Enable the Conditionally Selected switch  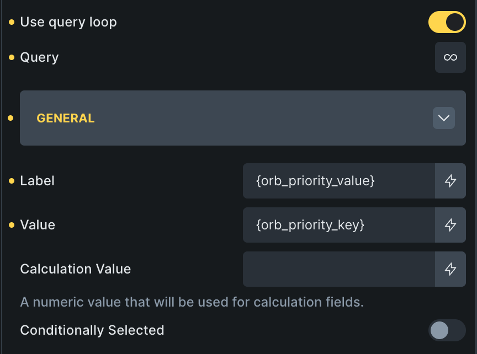tap(447, 330)
